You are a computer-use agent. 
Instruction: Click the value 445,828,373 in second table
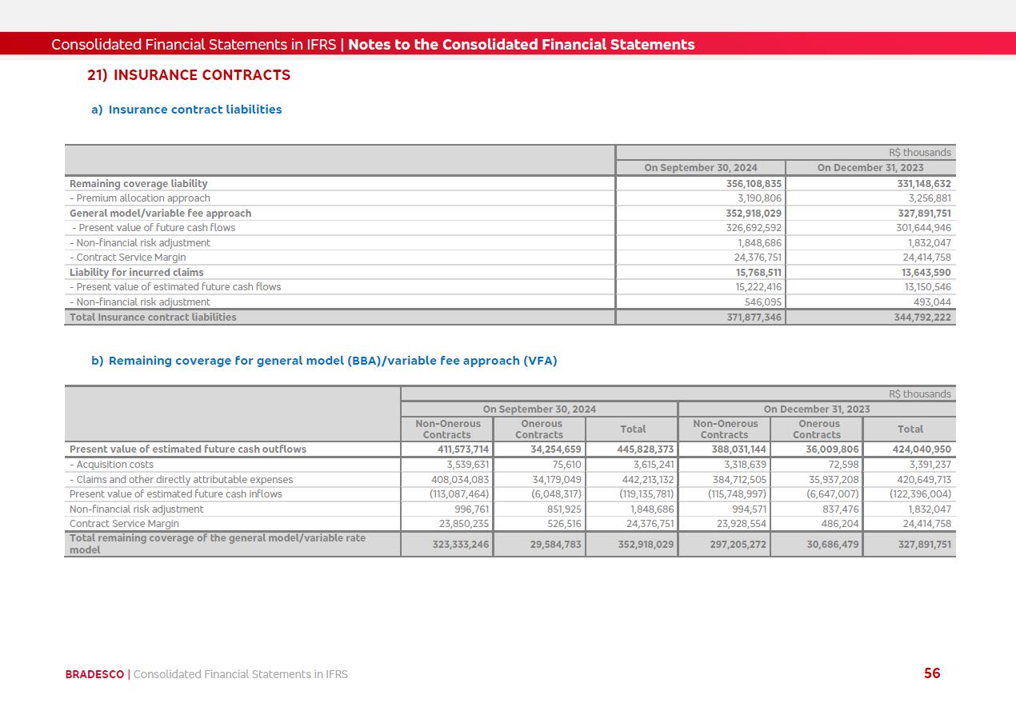tap(645, 449)
